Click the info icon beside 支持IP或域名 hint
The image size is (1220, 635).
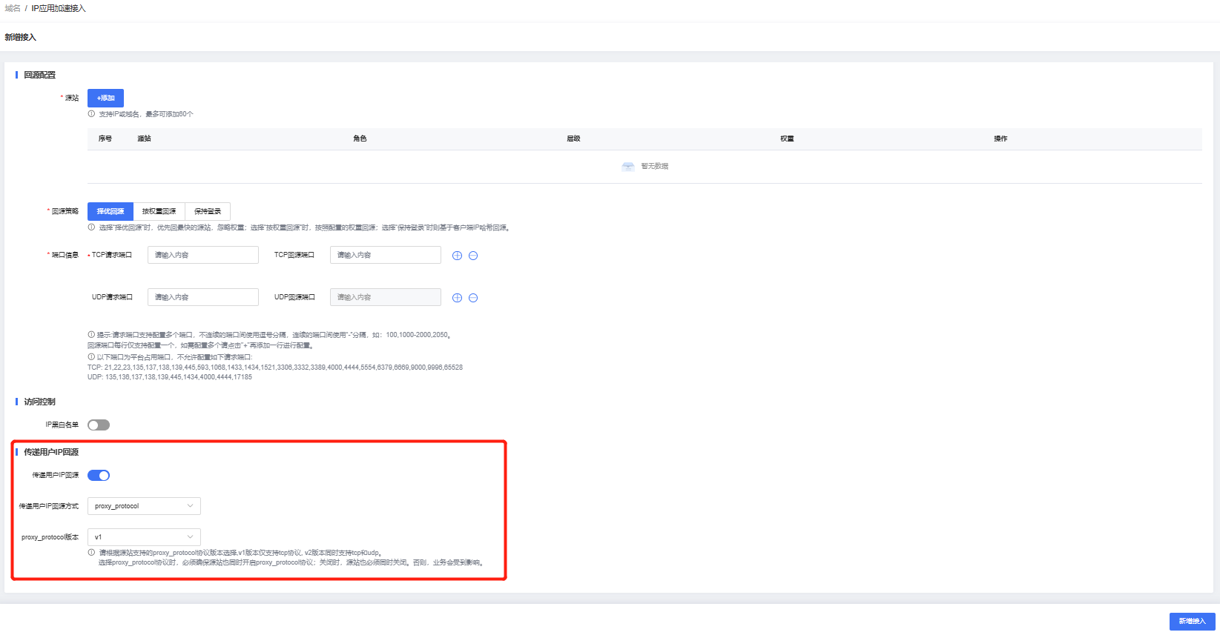[x=91, y=114]
